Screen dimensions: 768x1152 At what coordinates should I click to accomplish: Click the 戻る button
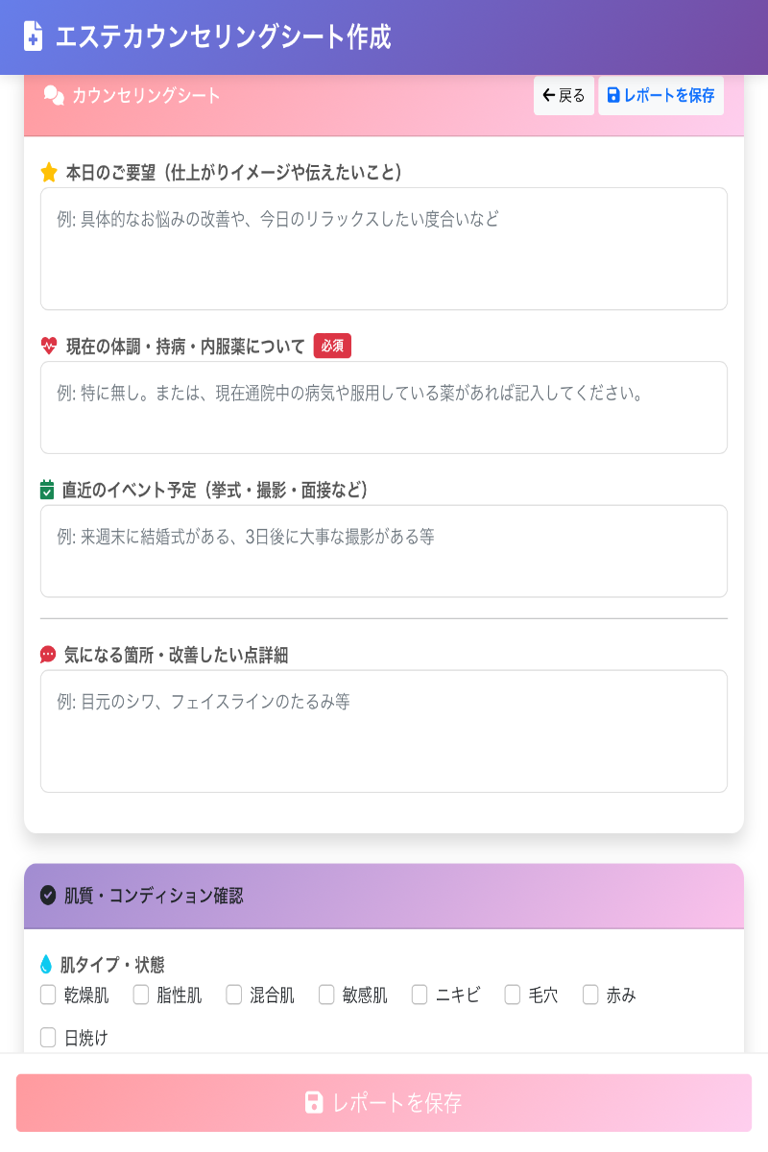564,95
